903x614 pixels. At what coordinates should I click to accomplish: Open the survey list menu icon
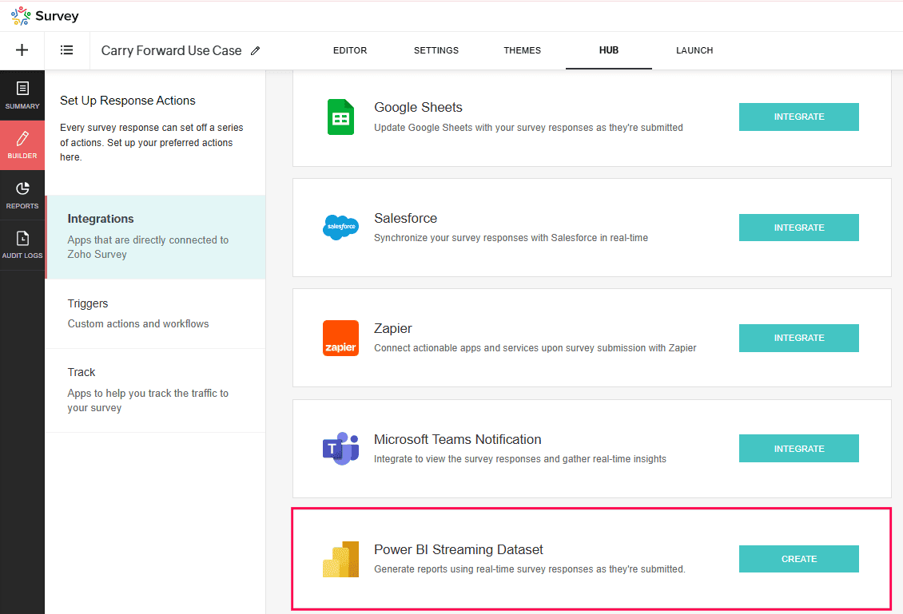67,50
